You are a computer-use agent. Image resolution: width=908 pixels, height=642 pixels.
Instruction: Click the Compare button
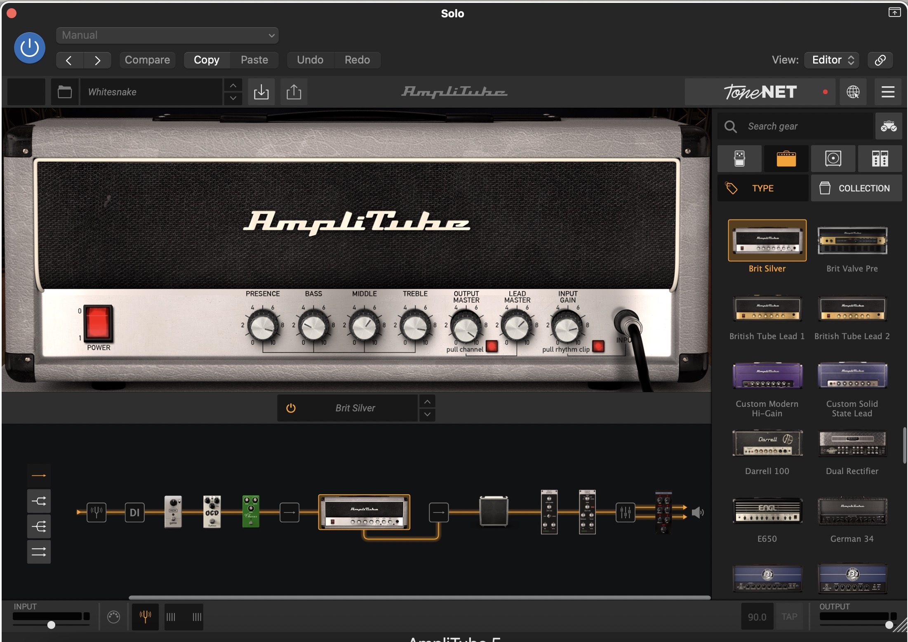pyautogui.click(x=147, y=60)
